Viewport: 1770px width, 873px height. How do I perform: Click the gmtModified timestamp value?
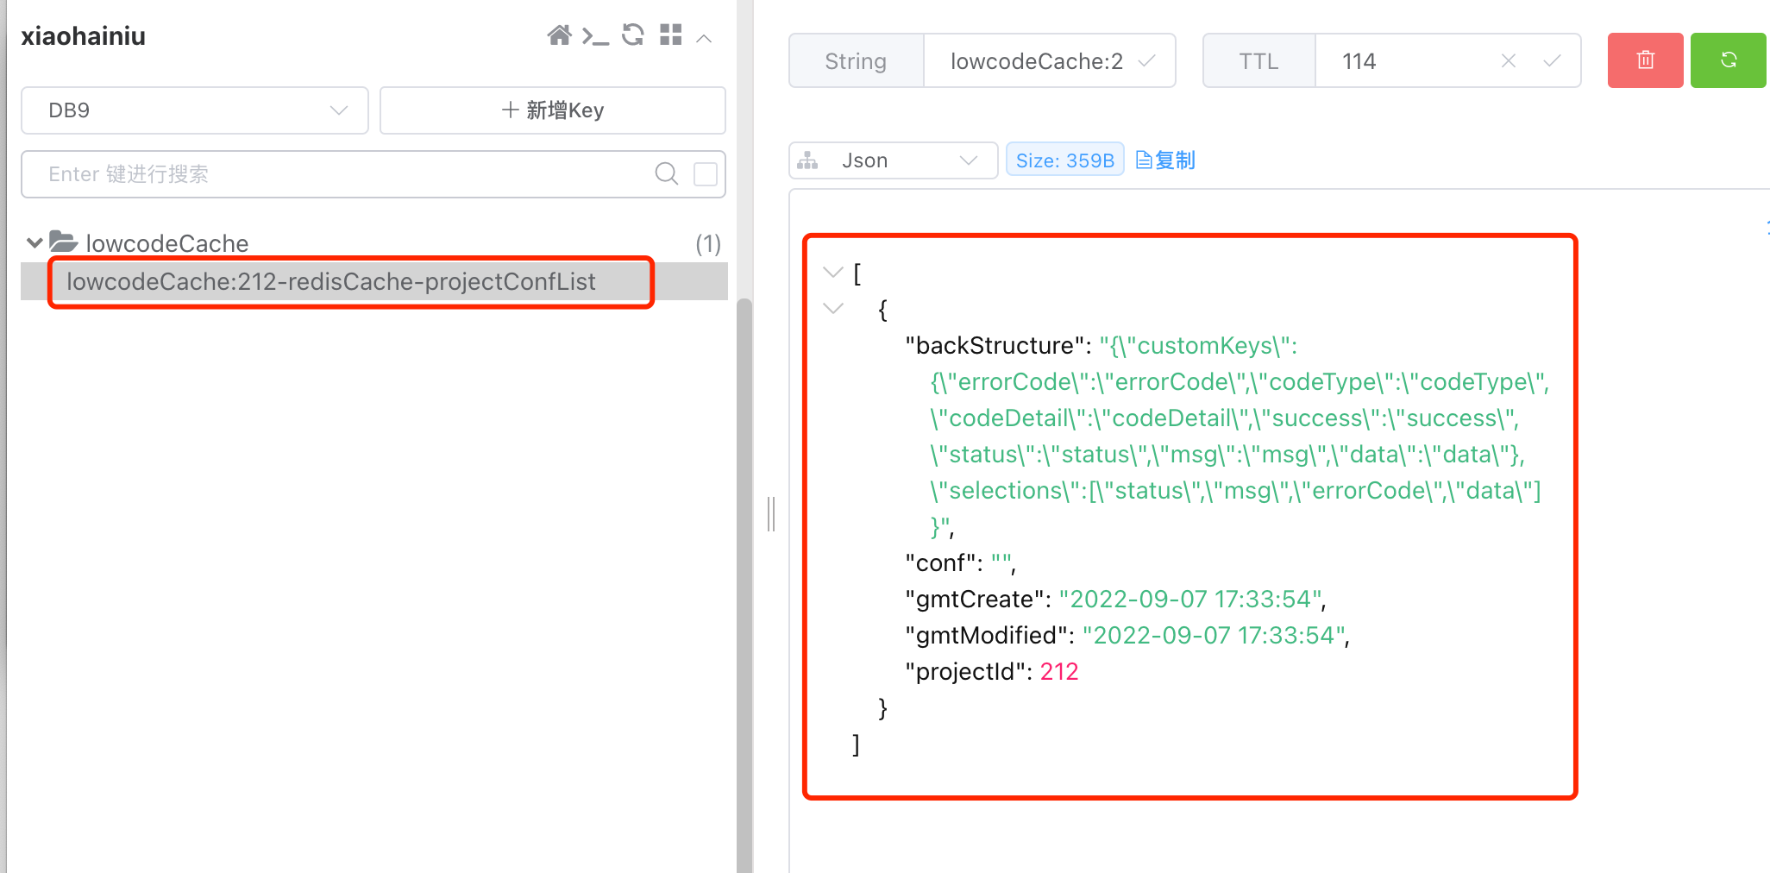[x=1212, y=636]
